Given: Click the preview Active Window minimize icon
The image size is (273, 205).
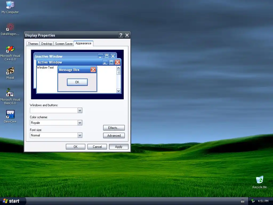Looking at the screenshot, I should pyautogui.click(x=105, y=62).
